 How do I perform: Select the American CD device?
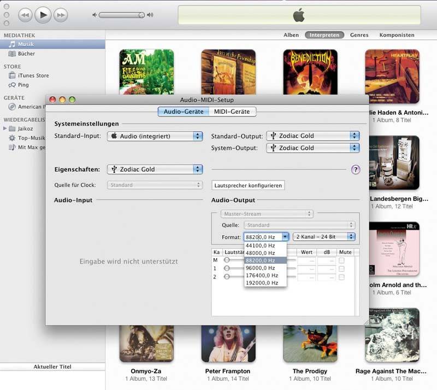coord(27,107)
